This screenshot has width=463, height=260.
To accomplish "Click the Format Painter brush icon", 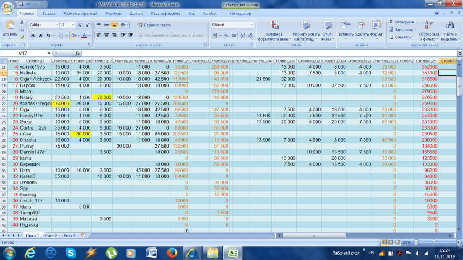I will pyautogui.click(x=22, y=37).
